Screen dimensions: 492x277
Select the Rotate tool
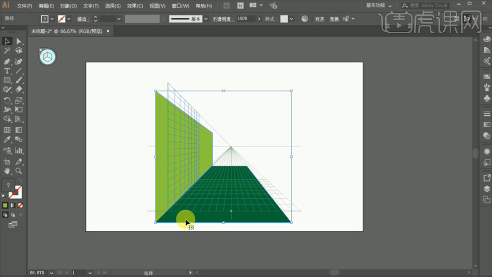tap(7, 100)
